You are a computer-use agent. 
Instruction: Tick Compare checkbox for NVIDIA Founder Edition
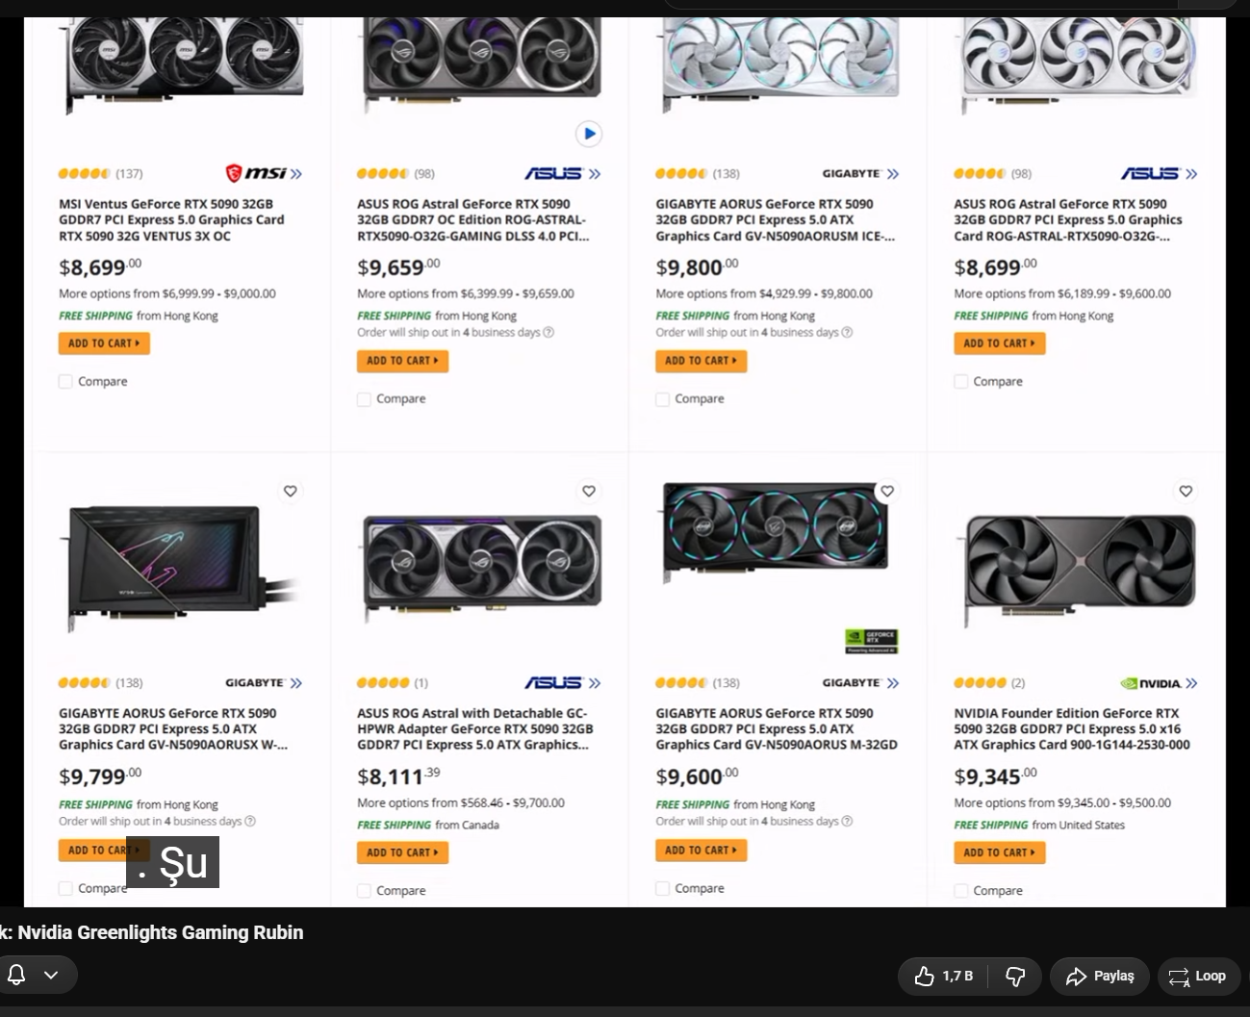coord(960,891)
